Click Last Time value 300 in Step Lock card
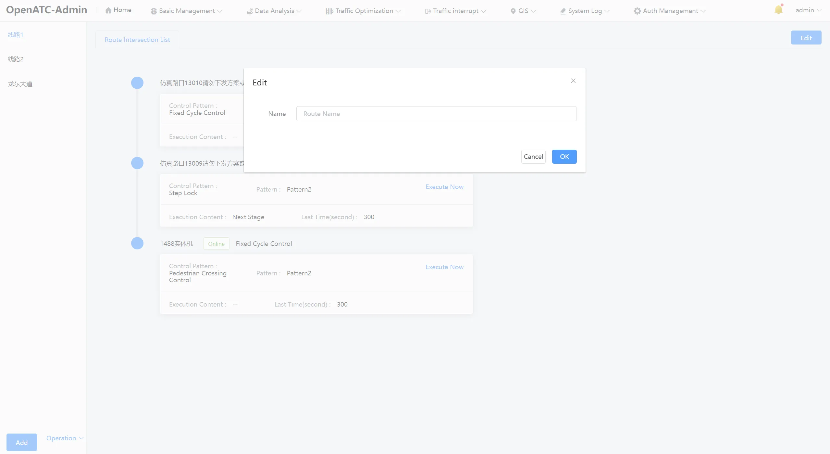830x454 pixels. point(369,217)
